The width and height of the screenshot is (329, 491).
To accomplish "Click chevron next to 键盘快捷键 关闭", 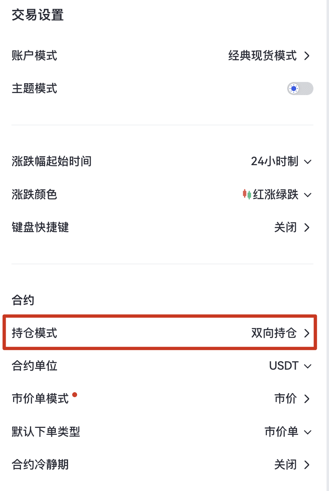I will click(x=307, y=227).
